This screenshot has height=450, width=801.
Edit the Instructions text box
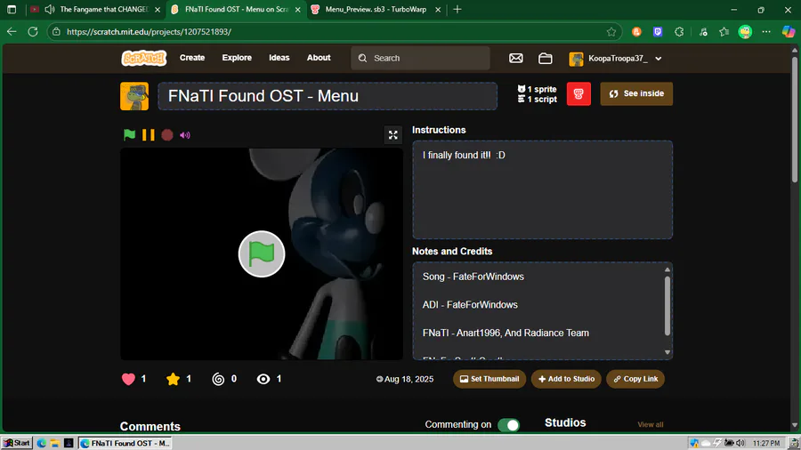(x=543, y=189)
